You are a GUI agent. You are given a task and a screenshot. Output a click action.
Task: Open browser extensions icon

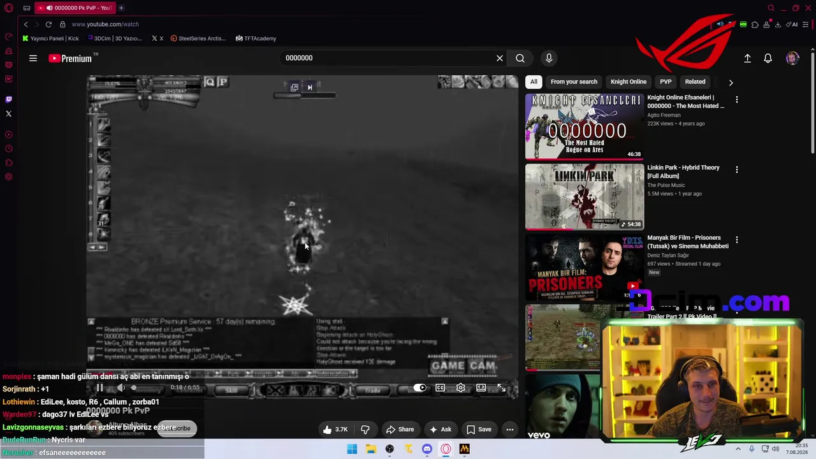click(x=755, y=24)
